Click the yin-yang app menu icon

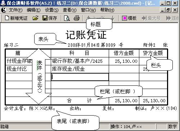[4, 10]
